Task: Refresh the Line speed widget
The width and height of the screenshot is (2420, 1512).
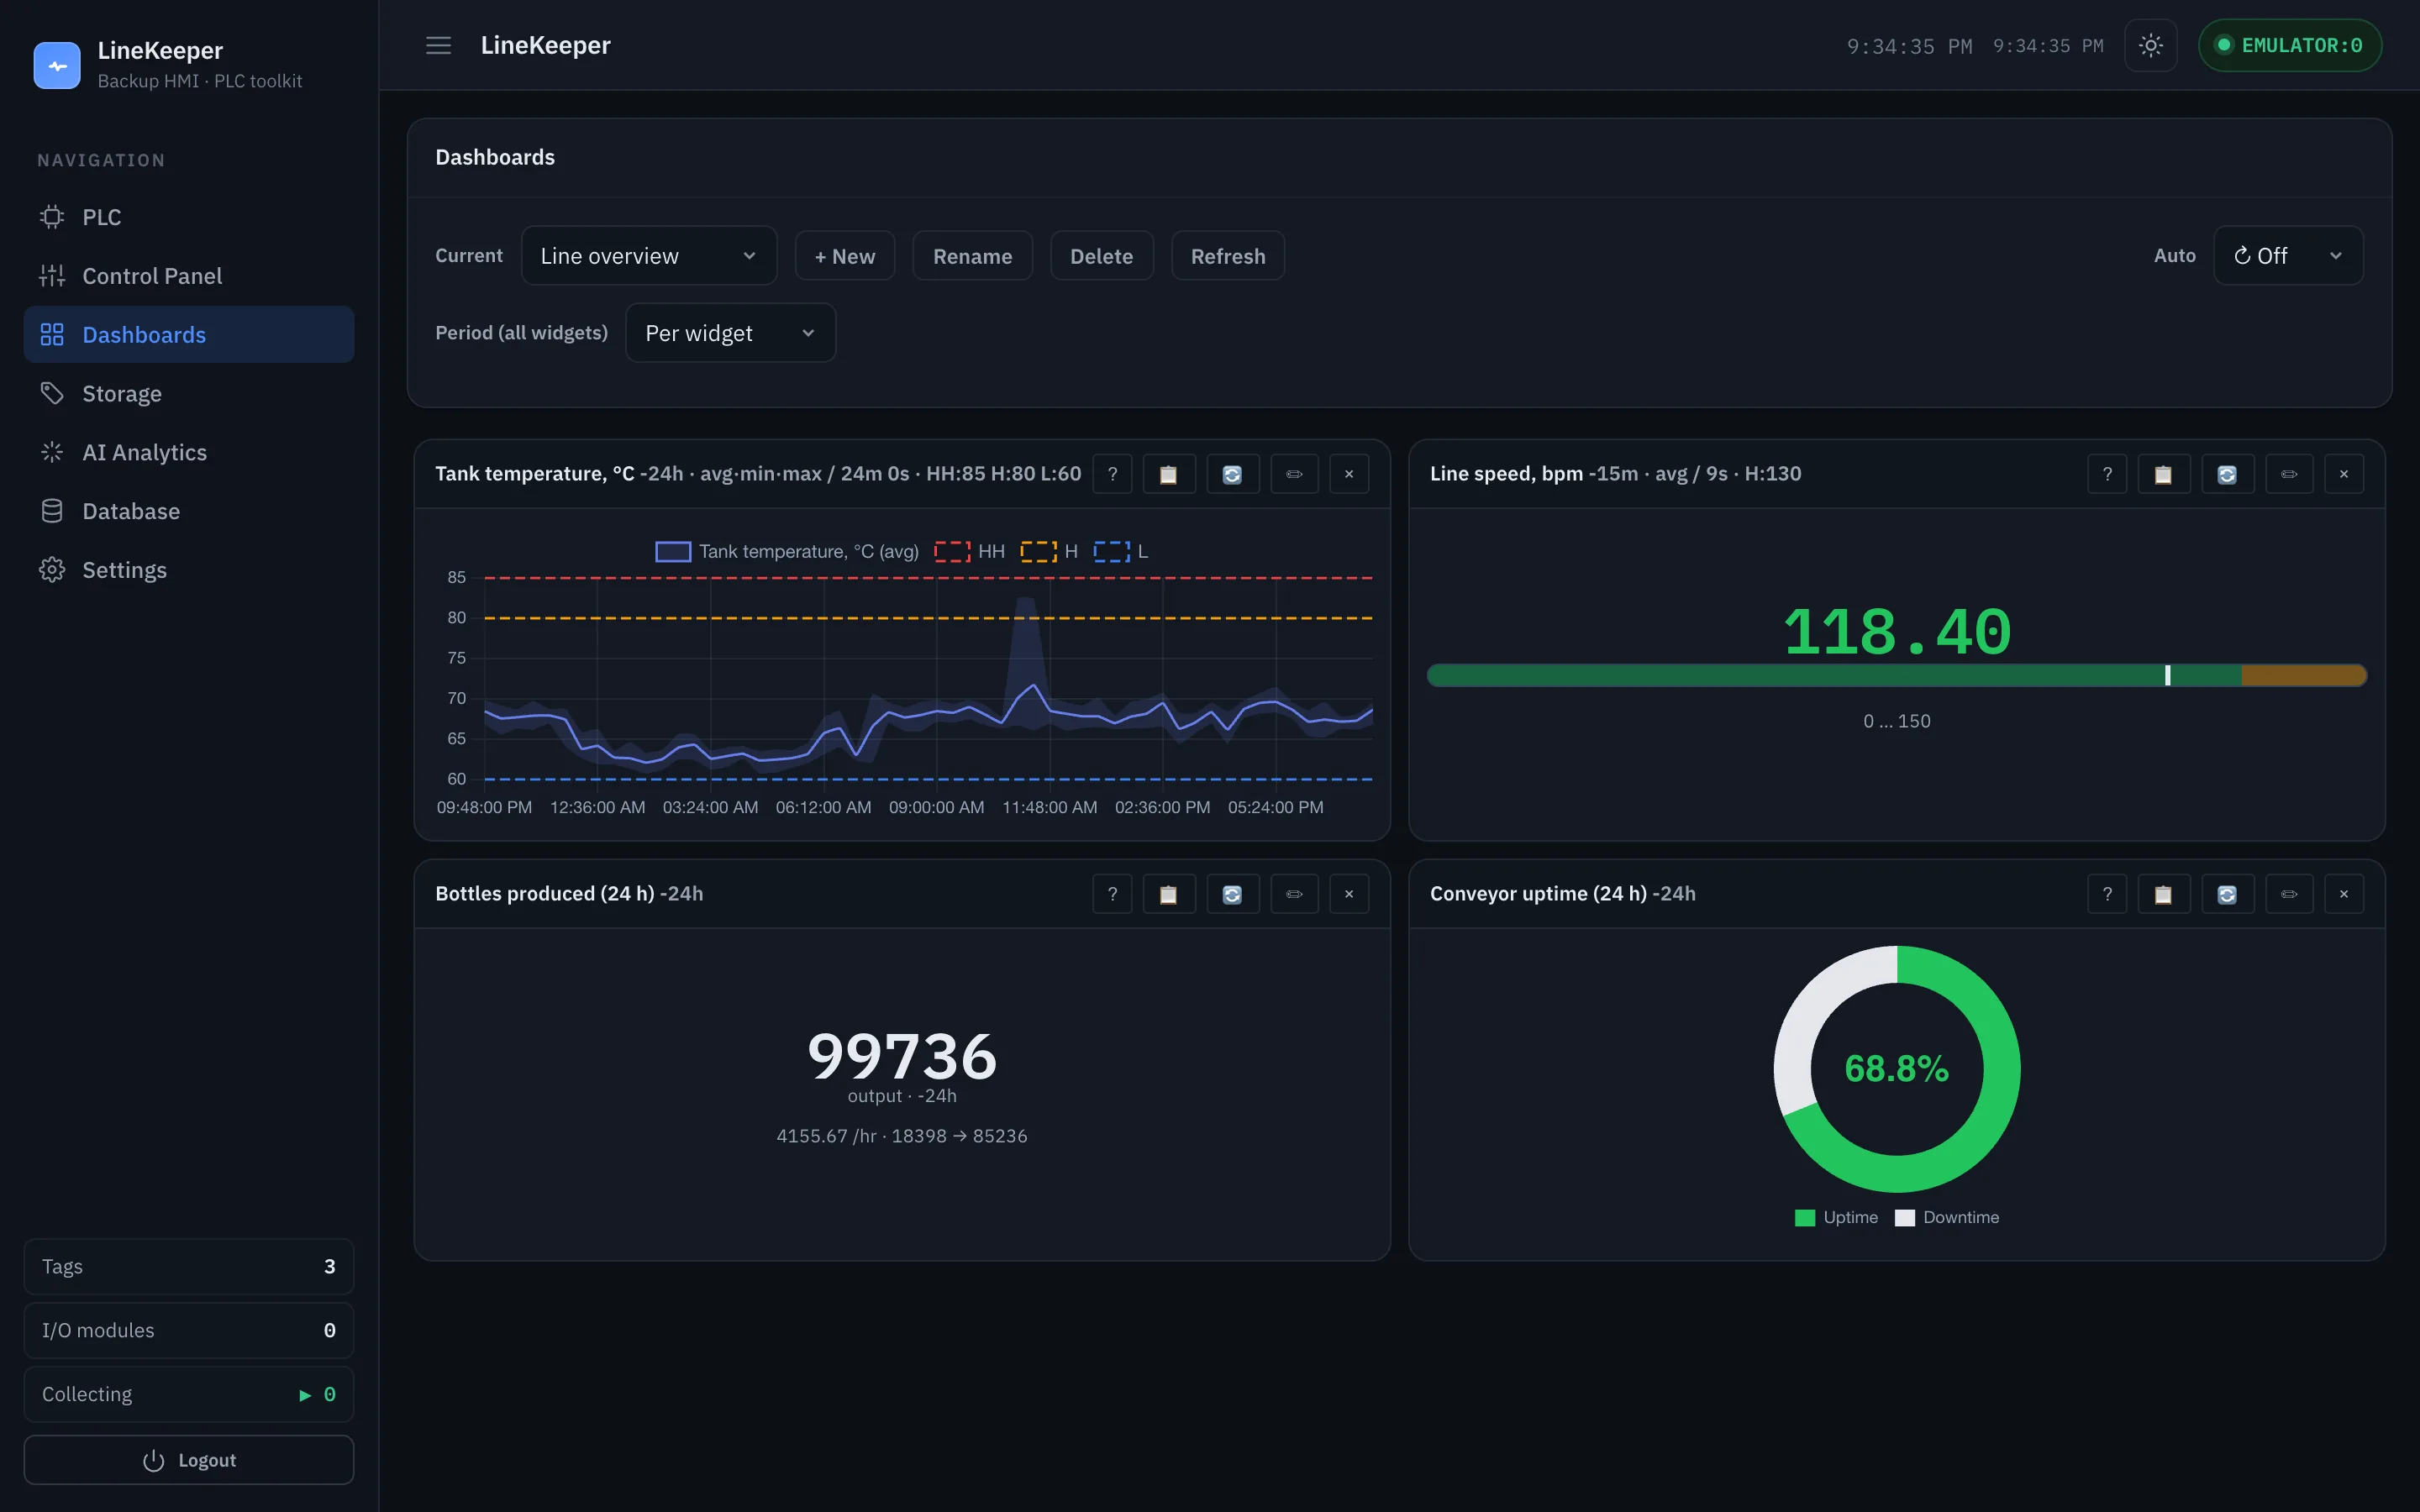Action: click(x=2227, y=474)
